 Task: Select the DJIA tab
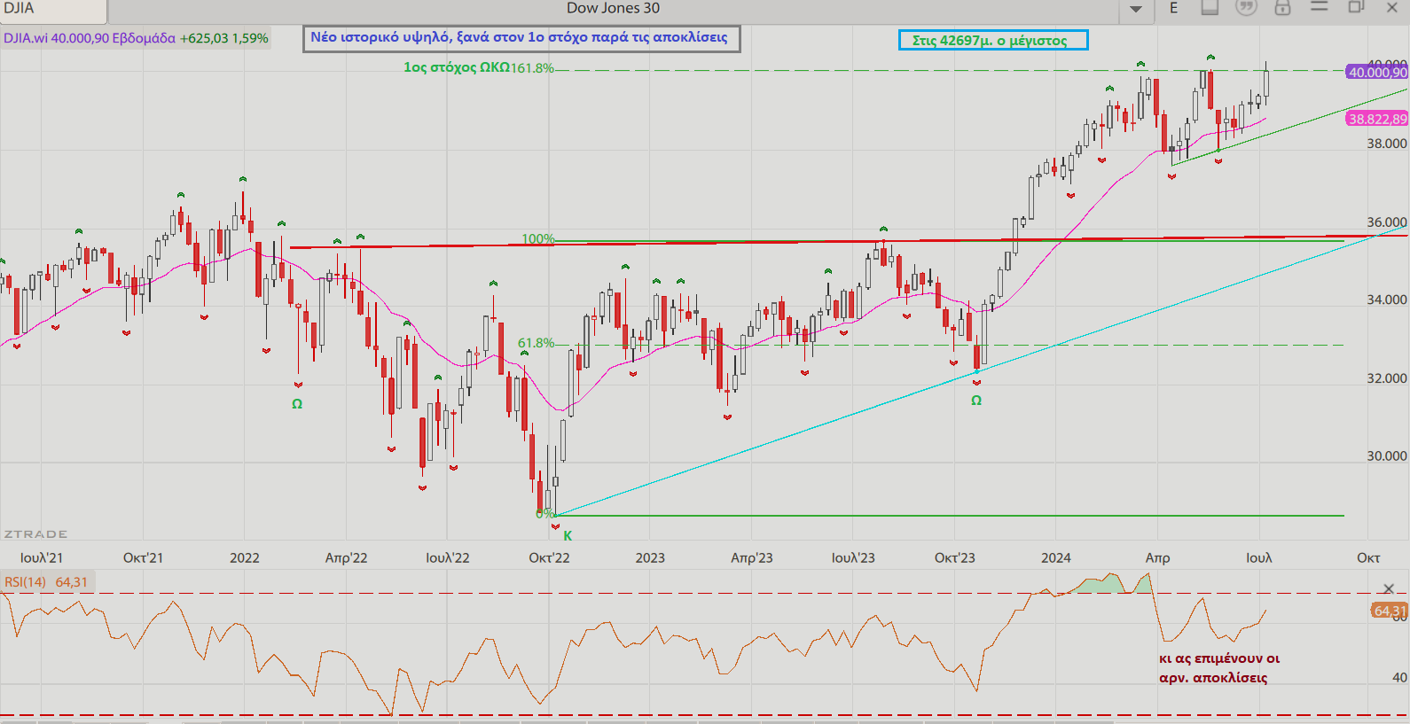coord(53,10)
